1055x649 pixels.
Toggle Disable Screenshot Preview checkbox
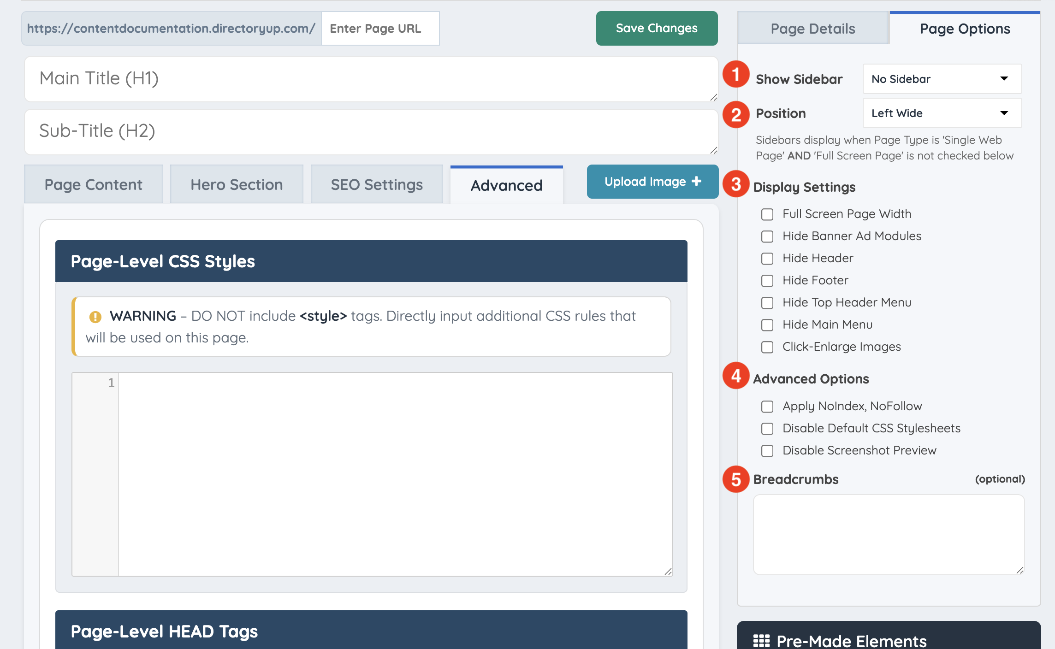[x=767, y=451]
